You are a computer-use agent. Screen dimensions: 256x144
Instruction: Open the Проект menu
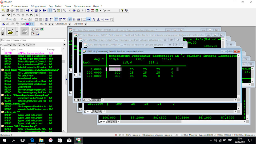coord(5,6)
